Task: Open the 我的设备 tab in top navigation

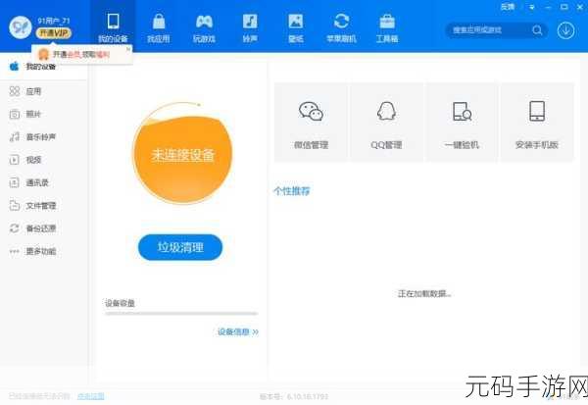Action: (x=113, y=27)
